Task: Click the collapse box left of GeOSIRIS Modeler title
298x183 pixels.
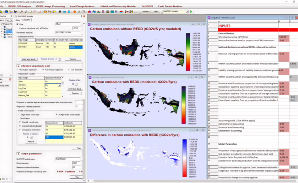Action: click(x=17, y=16)
